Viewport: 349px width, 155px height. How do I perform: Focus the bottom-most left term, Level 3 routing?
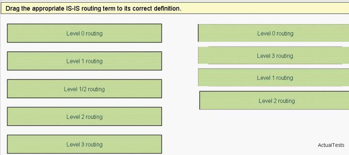tap(85, 144)
